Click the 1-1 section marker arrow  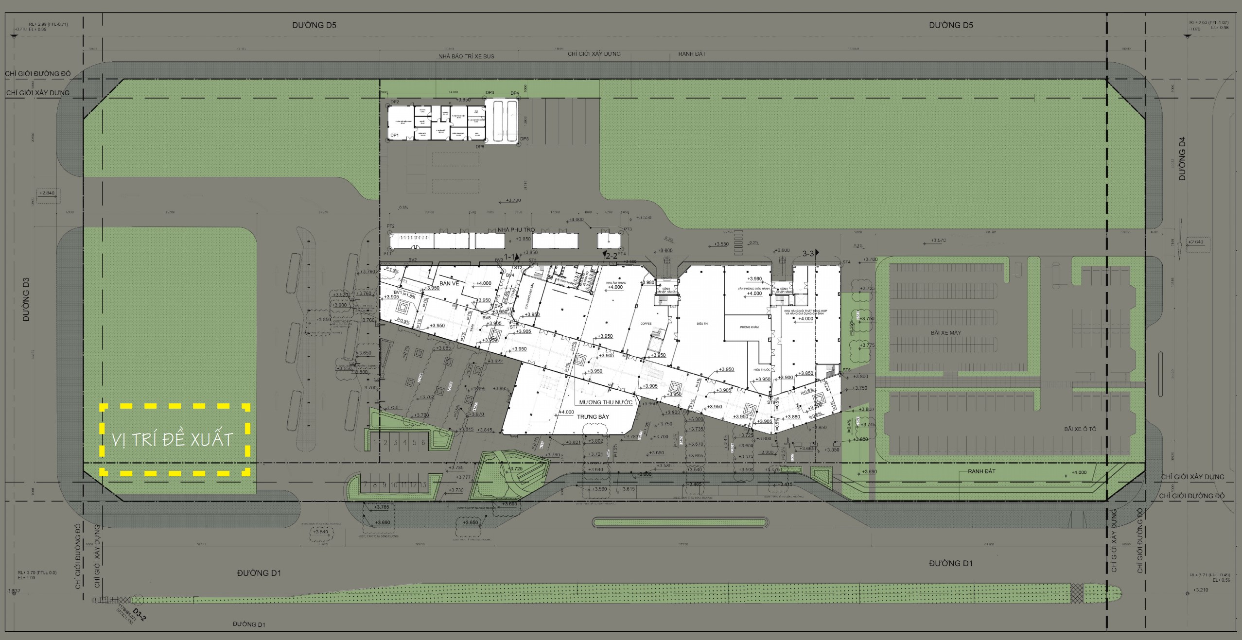pyautogui.click(x=517, y=257)
